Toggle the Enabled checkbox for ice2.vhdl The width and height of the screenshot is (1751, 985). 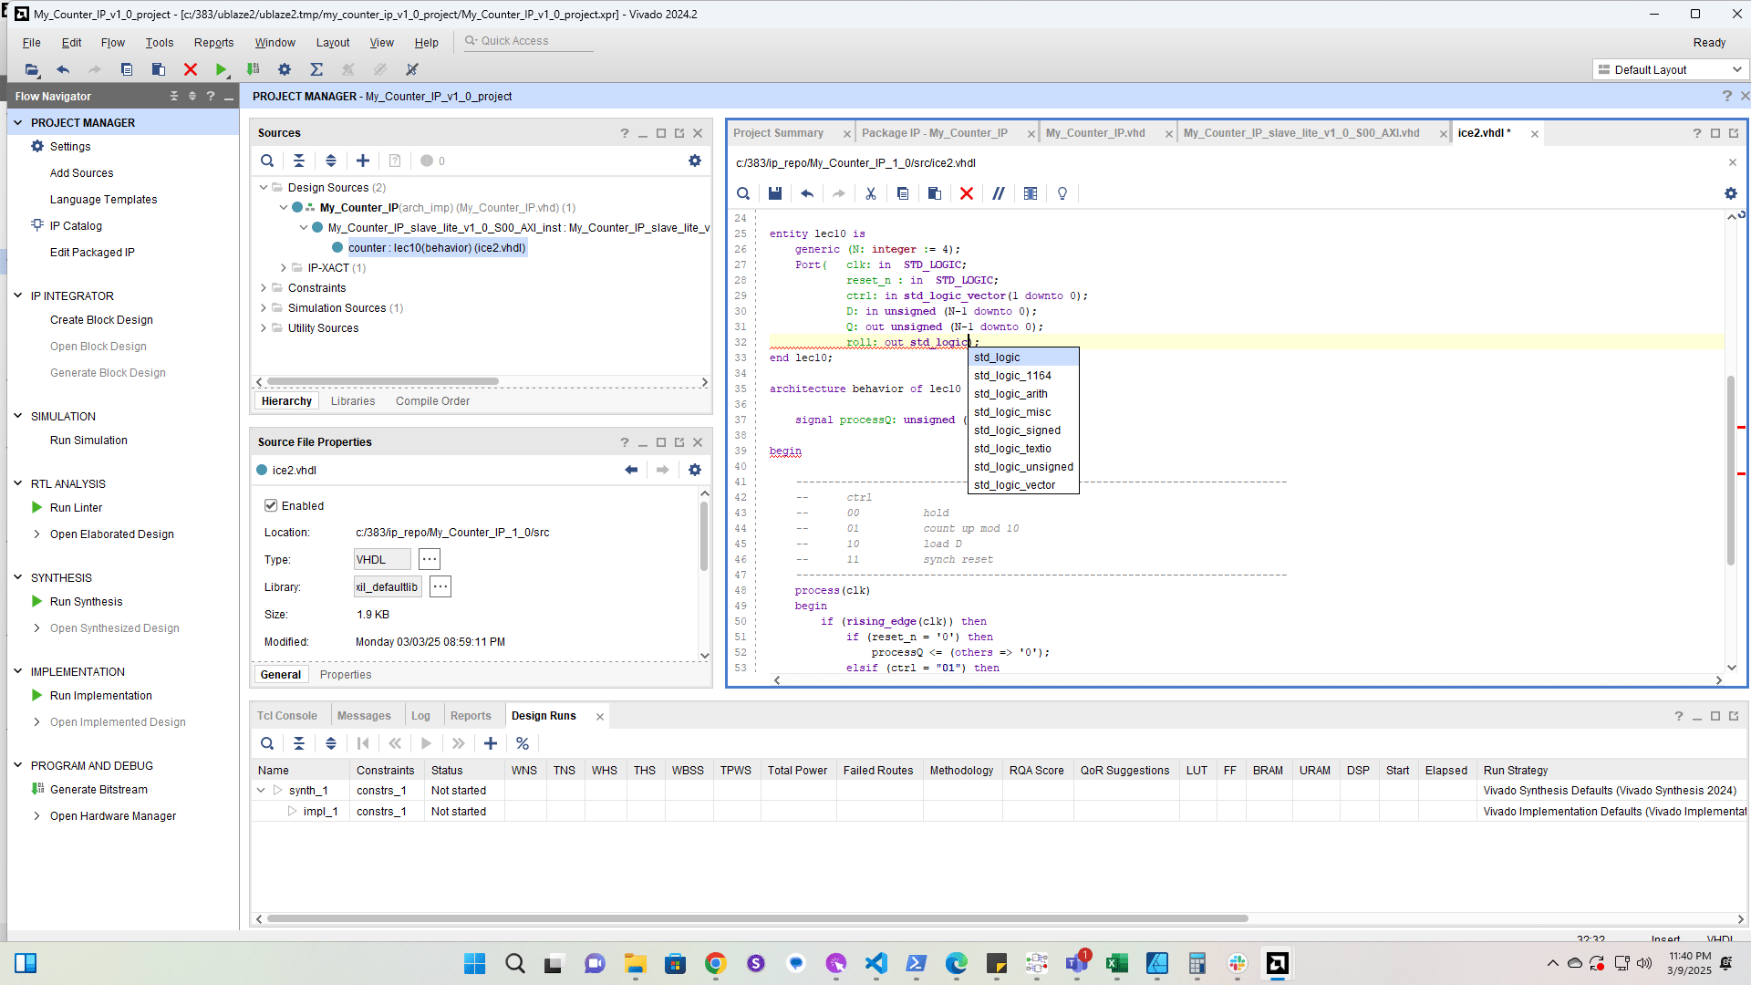pos(271,505)
